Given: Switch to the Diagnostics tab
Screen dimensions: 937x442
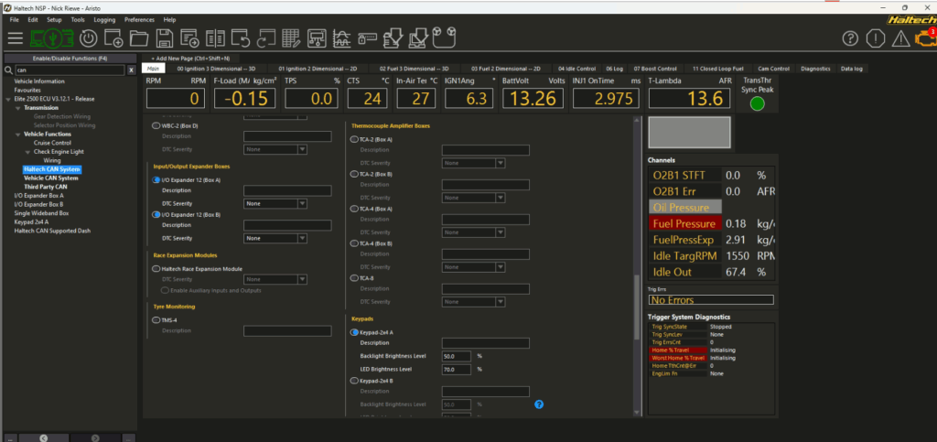Looking at the screenshot, I should 815,69.
